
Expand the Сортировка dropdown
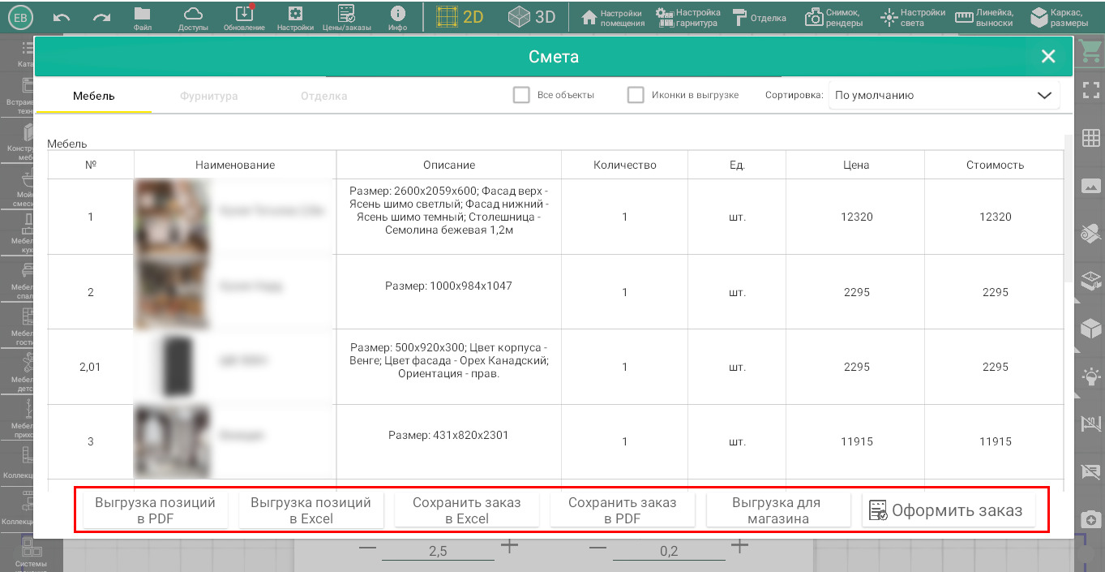tap(944, 95)
